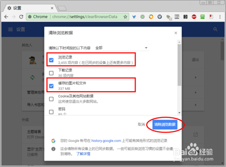Bookmark this page with the star icon
The width and height of the screenshot is (226, 167).
click(x=125, y=17)
